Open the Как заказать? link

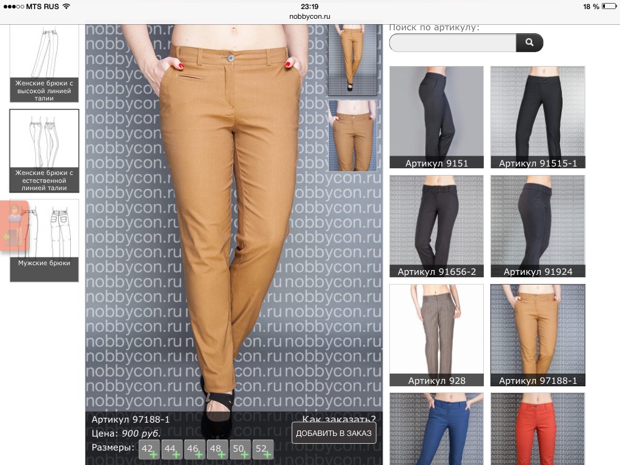[338, 419]
